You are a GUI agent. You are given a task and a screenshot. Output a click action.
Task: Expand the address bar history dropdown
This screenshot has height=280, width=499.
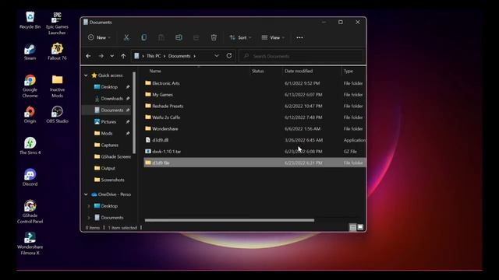(x=217, y=56)
